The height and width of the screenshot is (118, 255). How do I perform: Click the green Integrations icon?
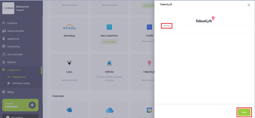4,70
